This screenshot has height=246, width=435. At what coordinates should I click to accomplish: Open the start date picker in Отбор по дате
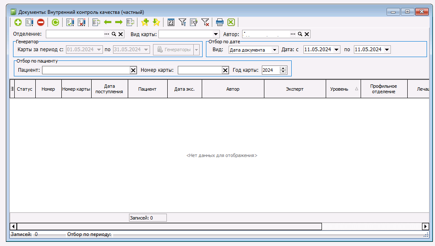[x=337, y=50]
